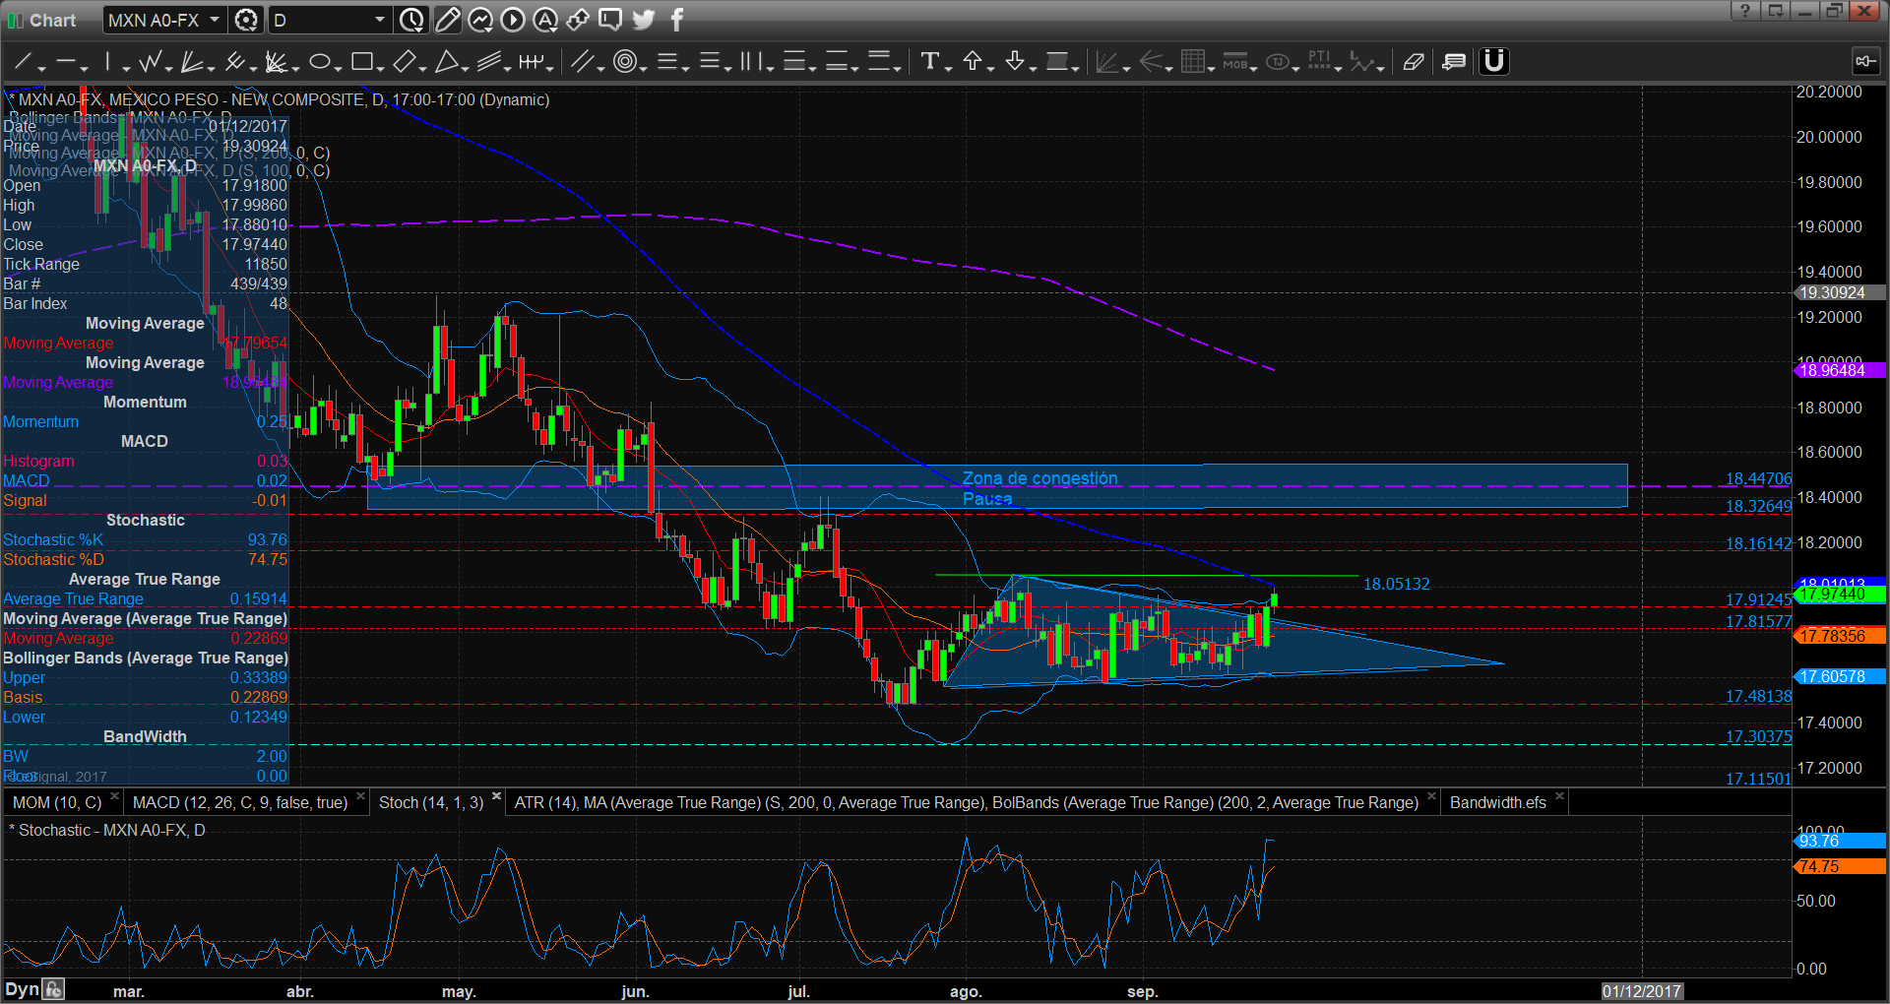
Task: Select the parallelogram drawing tool
Action: pyautogui.click(x=404, y=62)
